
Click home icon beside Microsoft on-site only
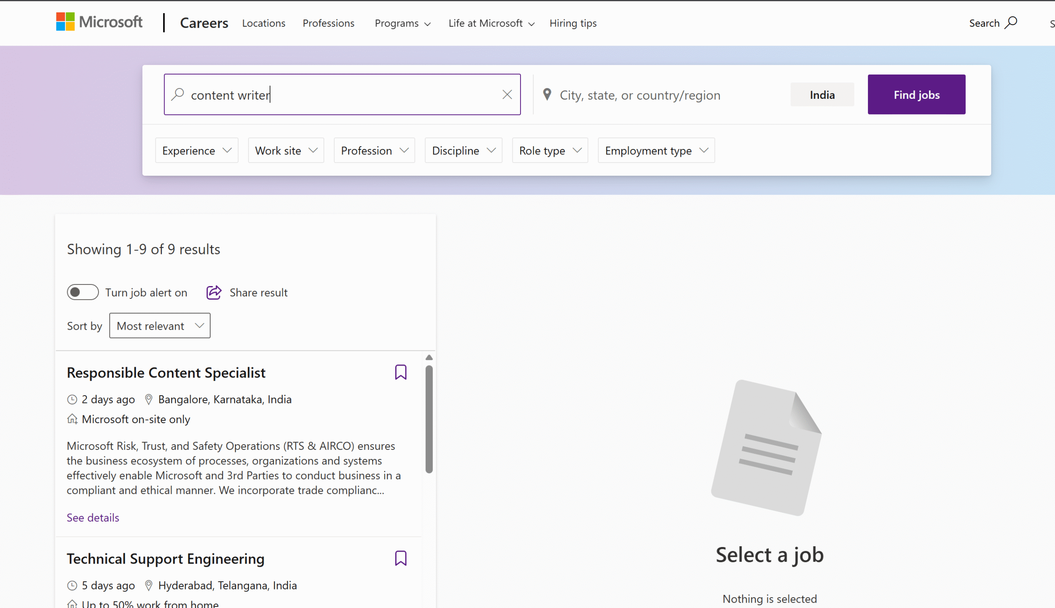click(x=72, y=419)
